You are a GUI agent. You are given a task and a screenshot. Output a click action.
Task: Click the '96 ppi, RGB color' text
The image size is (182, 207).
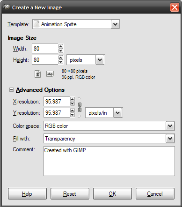(x=78, y=77)
